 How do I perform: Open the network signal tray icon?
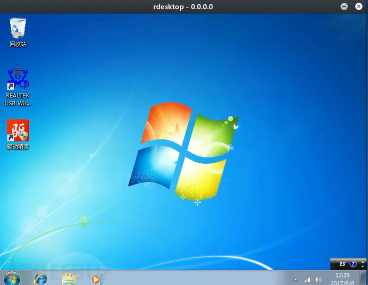point(307,279)
